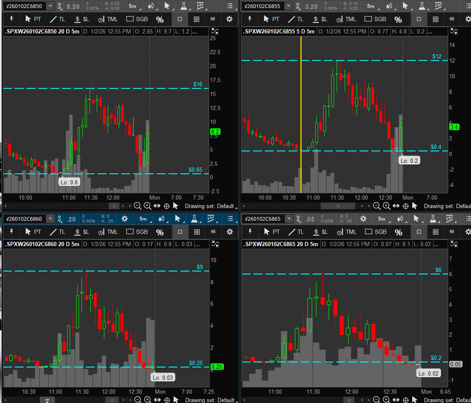Click the zoom in magnifier under the C6855 chart
471x403 pixels.
386,206
